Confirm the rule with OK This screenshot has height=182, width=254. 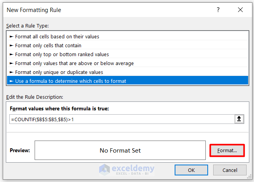click(x=191, y=170)
